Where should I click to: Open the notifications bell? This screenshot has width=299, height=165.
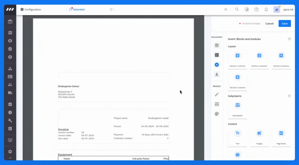click(266, 10)
